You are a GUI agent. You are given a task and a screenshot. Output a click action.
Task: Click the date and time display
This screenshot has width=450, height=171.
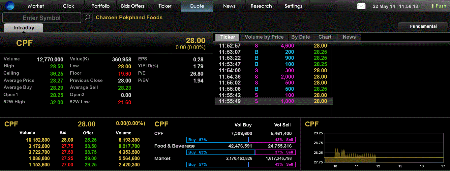click(x=395, y=6)
